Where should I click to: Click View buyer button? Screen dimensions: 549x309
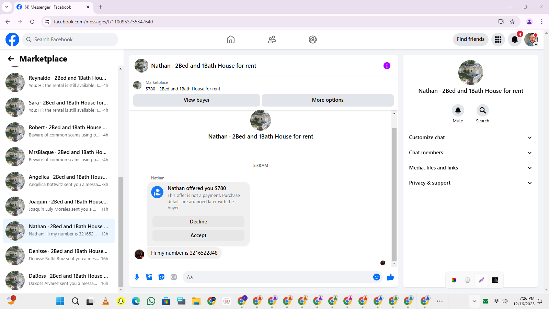point(197,100)
